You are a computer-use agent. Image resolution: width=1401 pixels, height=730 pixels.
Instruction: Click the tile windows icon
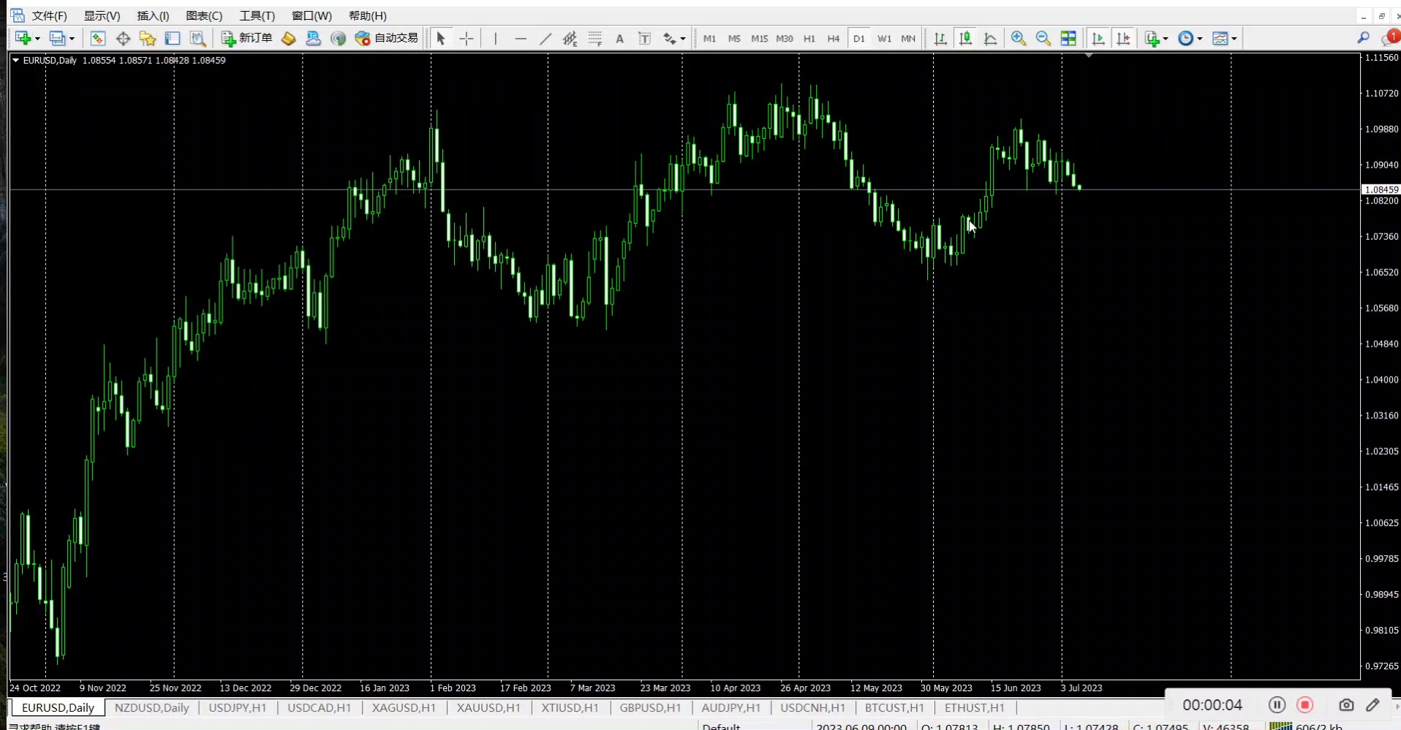(1068, 38)
